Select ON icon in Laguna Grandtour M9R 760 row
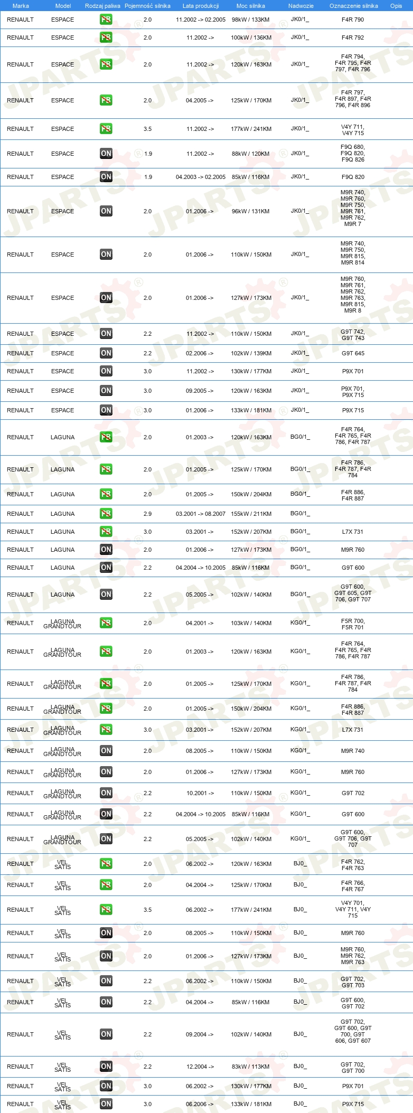The height and width of the screenshot is (1113, 413). pos(106,772)
